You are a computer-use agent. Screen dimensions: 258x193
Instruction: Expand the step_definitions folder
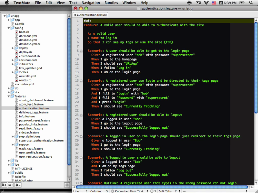point(13,136)
